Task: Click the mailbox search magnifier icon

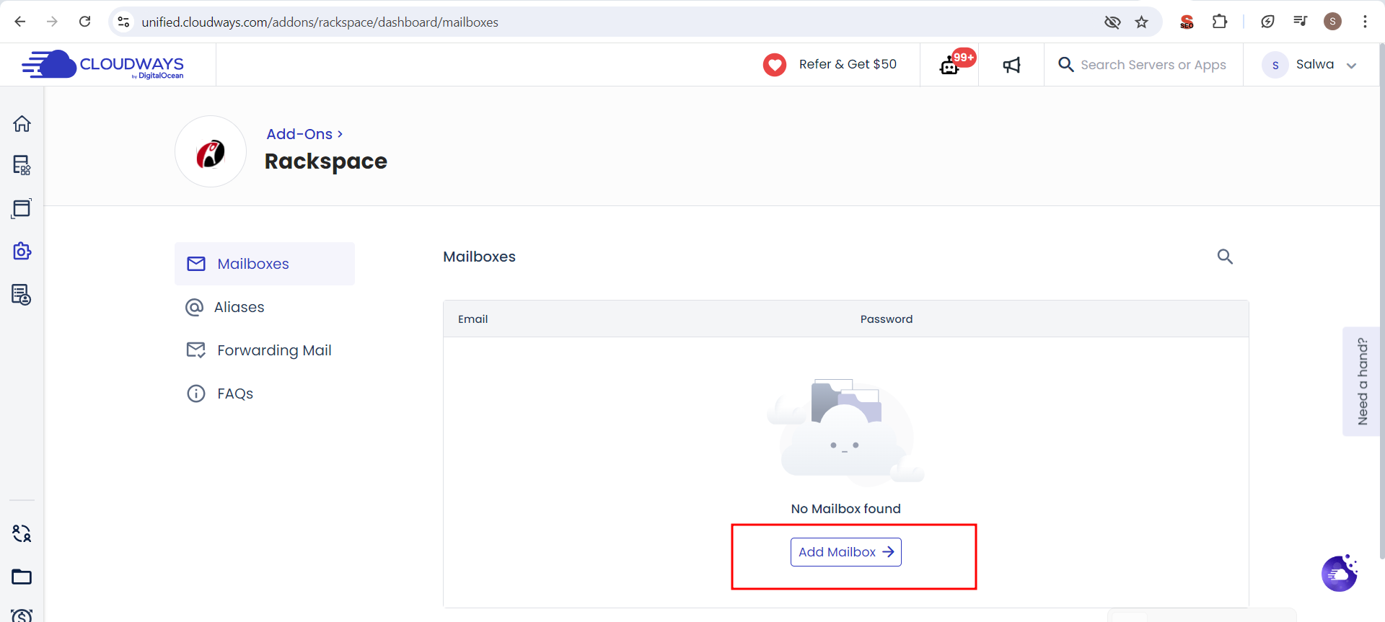Action: (x=1225, y=257)
